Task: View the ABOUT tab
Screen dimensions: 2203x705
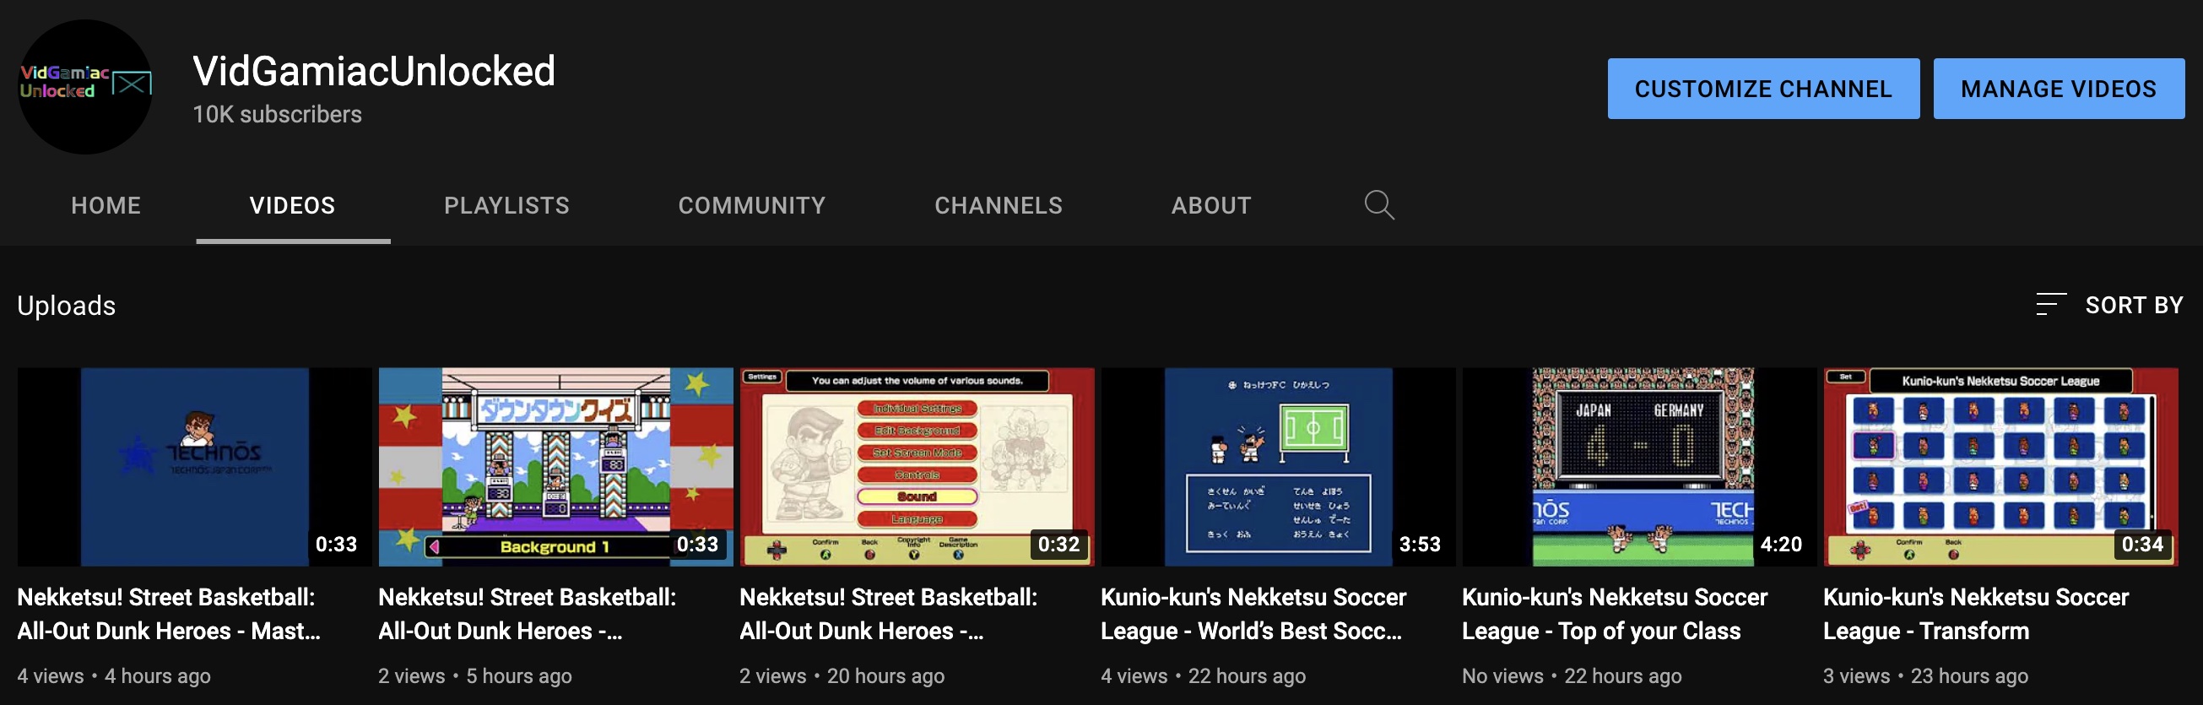Action: 1211,205
